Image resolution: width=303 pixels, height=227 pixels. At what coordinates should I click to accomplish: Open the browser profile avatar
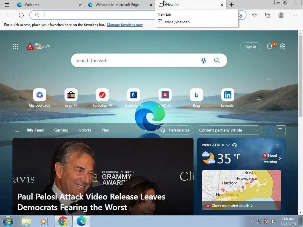click(281, 15)
